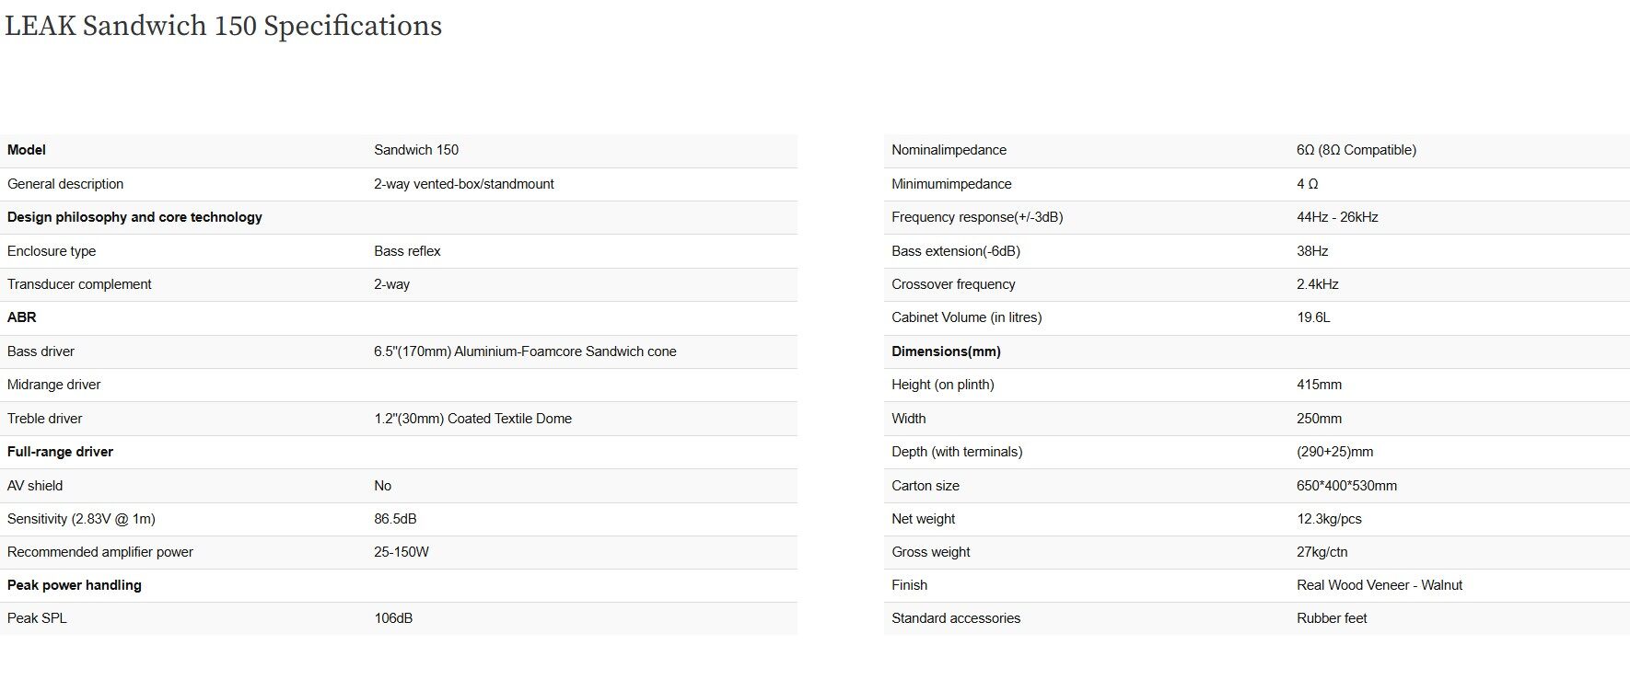Click the Recommended amplifier power label

click(100, 552)
